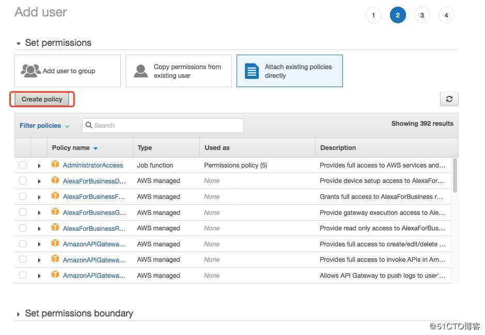Expand the AlexaForBusinessR... row details
The image size is (485, 335).
pos(39,229)
